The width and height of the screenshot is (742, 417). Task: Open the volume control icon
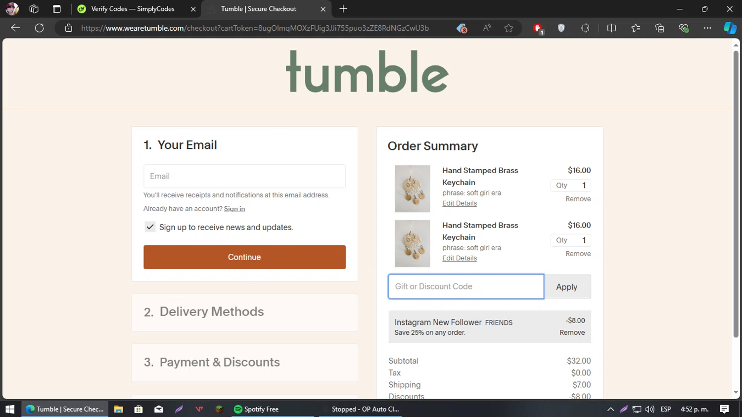coord(650,409)
